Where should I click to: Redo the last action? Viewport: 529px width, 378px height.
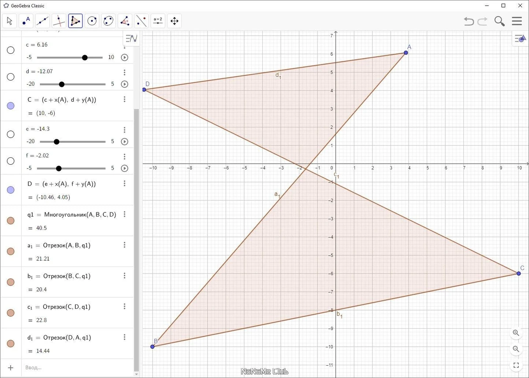(483, 21)
